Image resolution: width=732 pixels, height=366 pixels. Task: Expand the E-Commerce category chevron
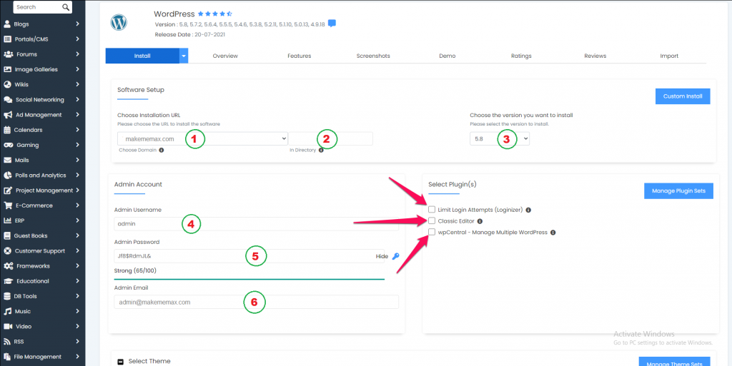[x=77, y=205]
